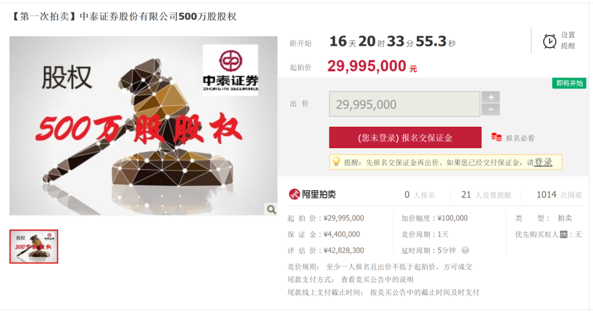The height and width of the screenshot is (313, 593).
Task: Click the main 500万股股权 auction image
Action: coord(143,126)
